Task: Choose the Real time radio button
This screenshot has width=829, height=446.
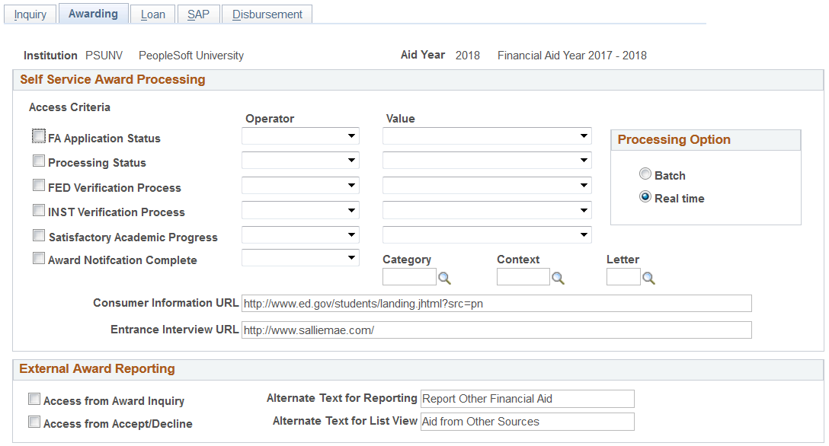Action: [x=645, y=197]
